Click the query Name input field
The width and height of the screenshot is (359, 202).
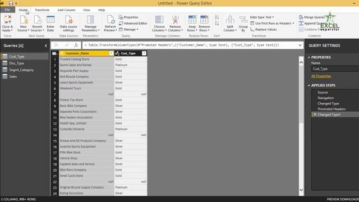tap(335, 68)
